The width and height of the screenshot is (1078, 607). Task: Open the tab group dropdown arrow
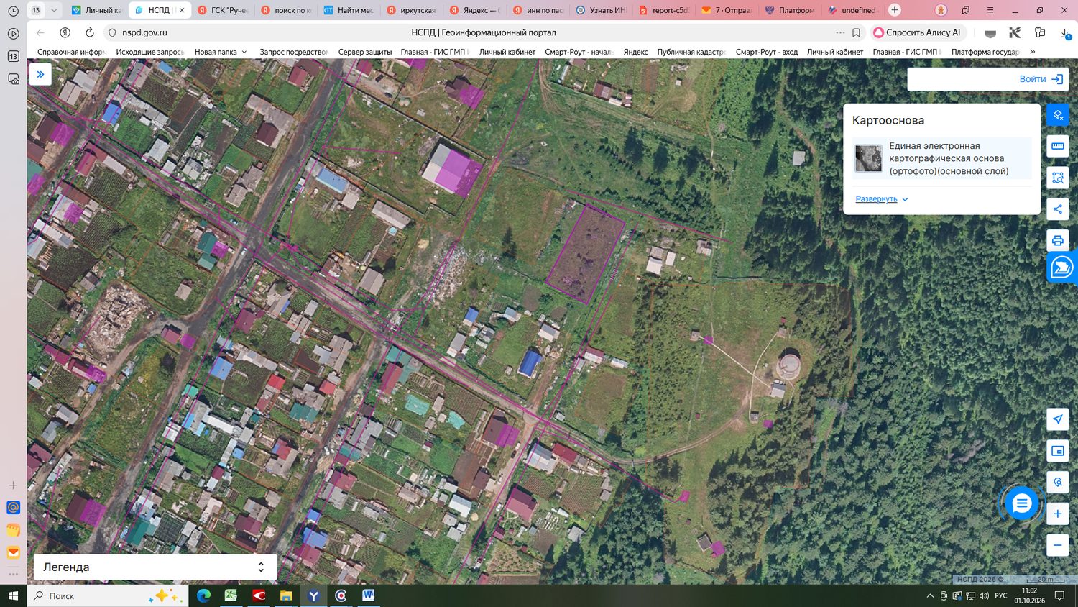pyautogui.click(x=53, y=10)
